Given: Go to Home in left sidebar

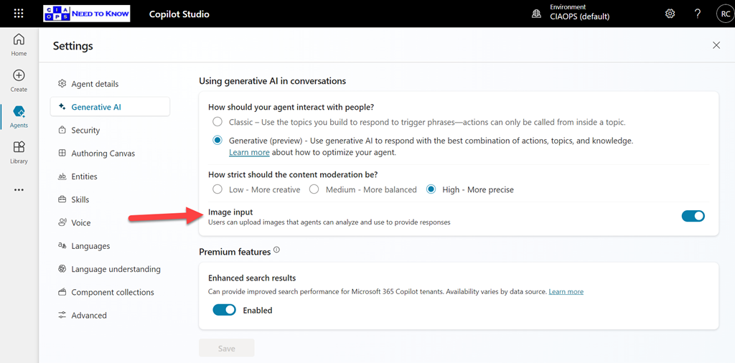Looking at the screenshot, I should 19,44.
